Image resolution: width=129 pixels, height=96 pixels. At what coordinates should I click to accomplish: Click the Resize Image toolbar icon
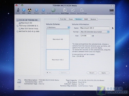click(x=82, y=10)
